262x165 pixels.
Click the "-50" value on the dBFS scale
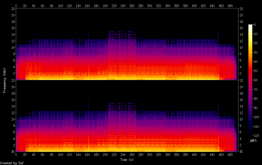[255, 71]
